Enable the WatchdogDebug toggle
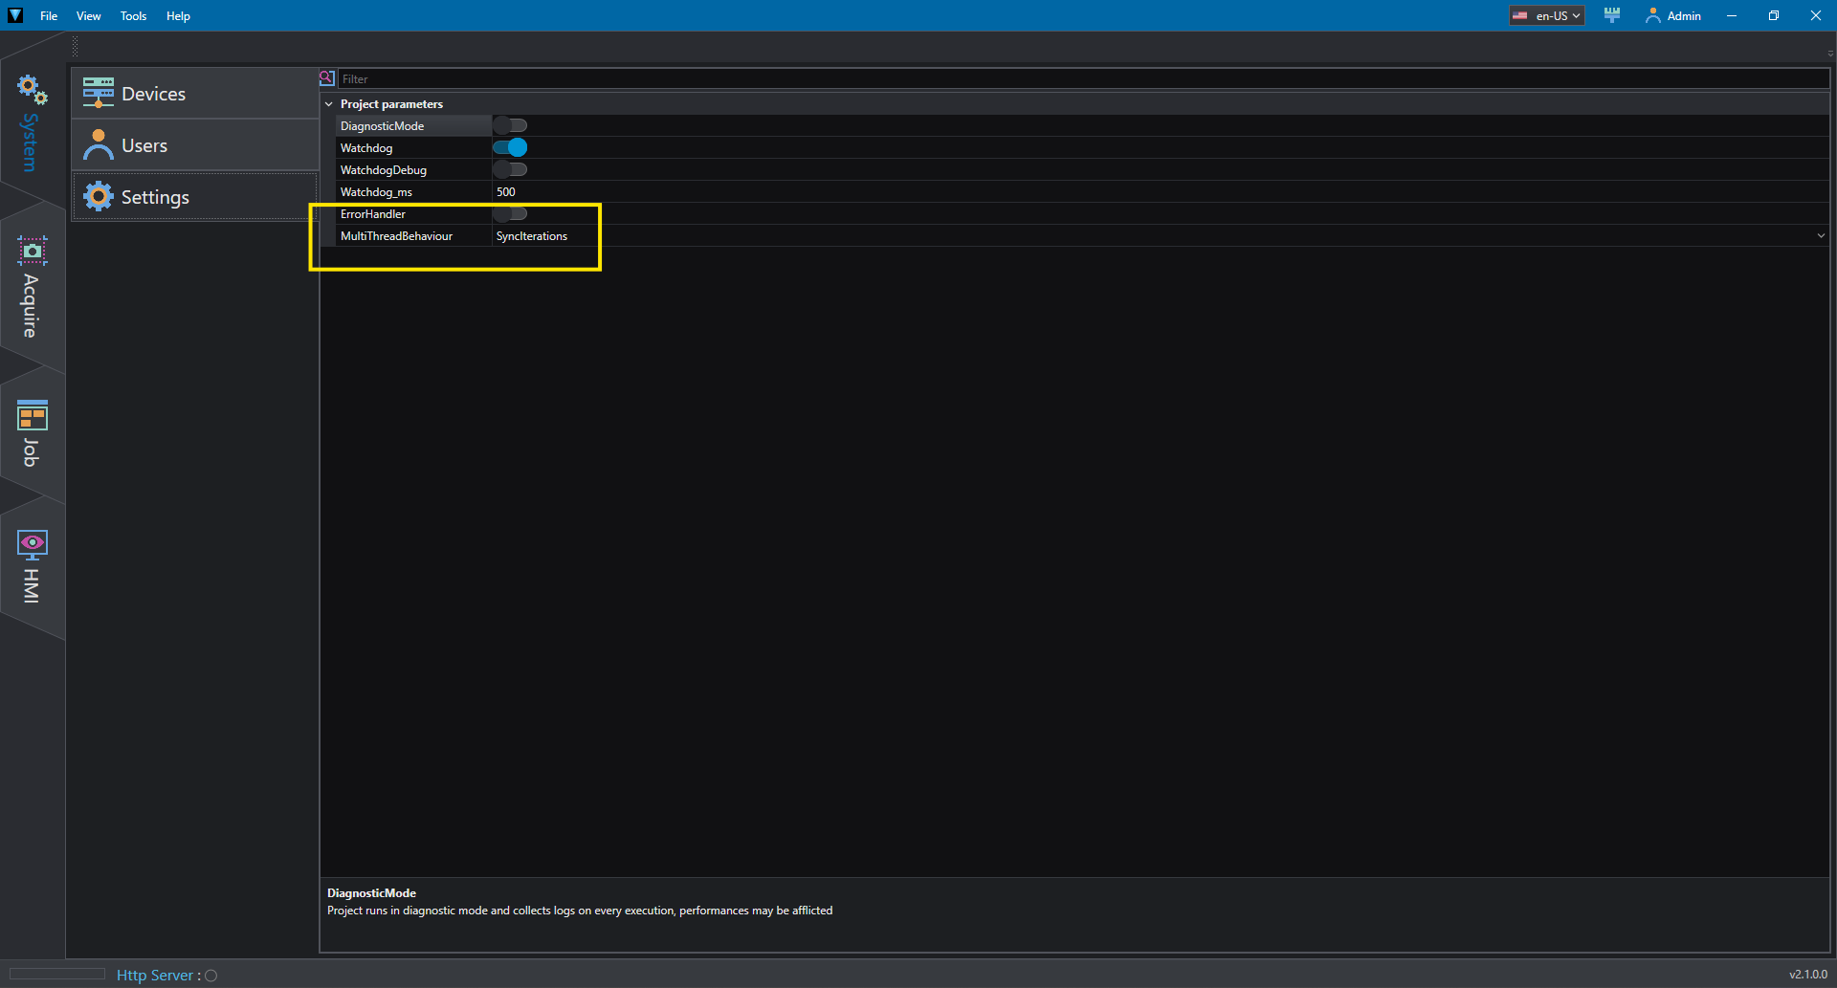 [510, 169]
